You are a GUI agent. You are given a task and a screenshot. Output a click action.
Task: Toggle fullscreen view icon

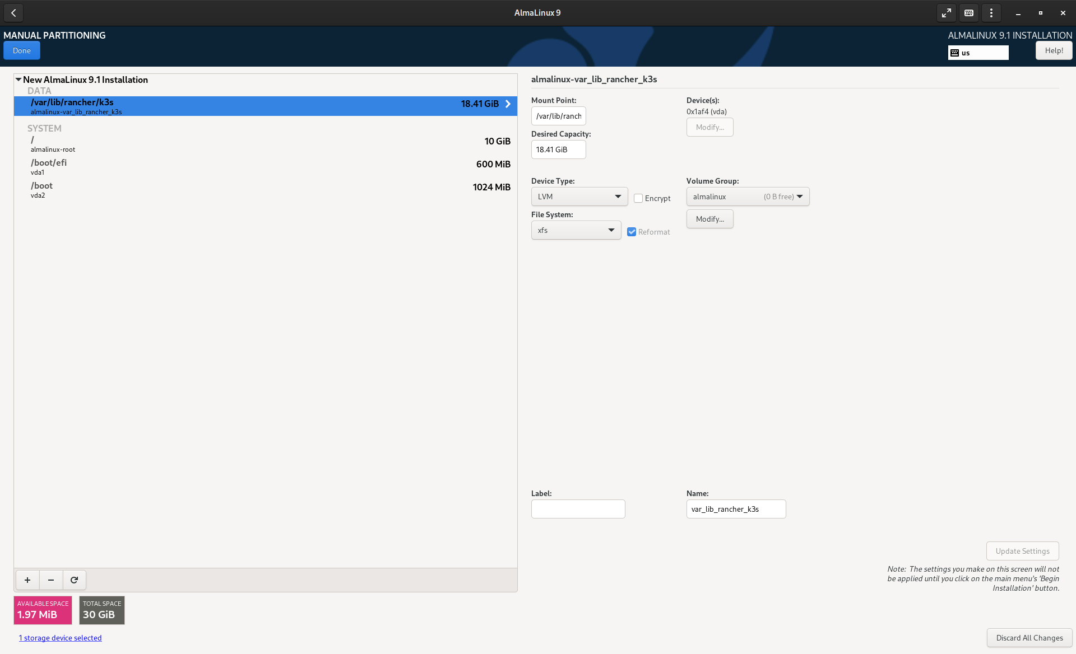[x=947, y=12]
